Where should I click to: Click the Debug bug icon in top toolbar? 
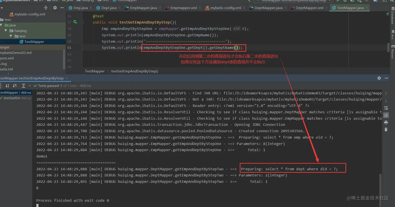(345, 1)
